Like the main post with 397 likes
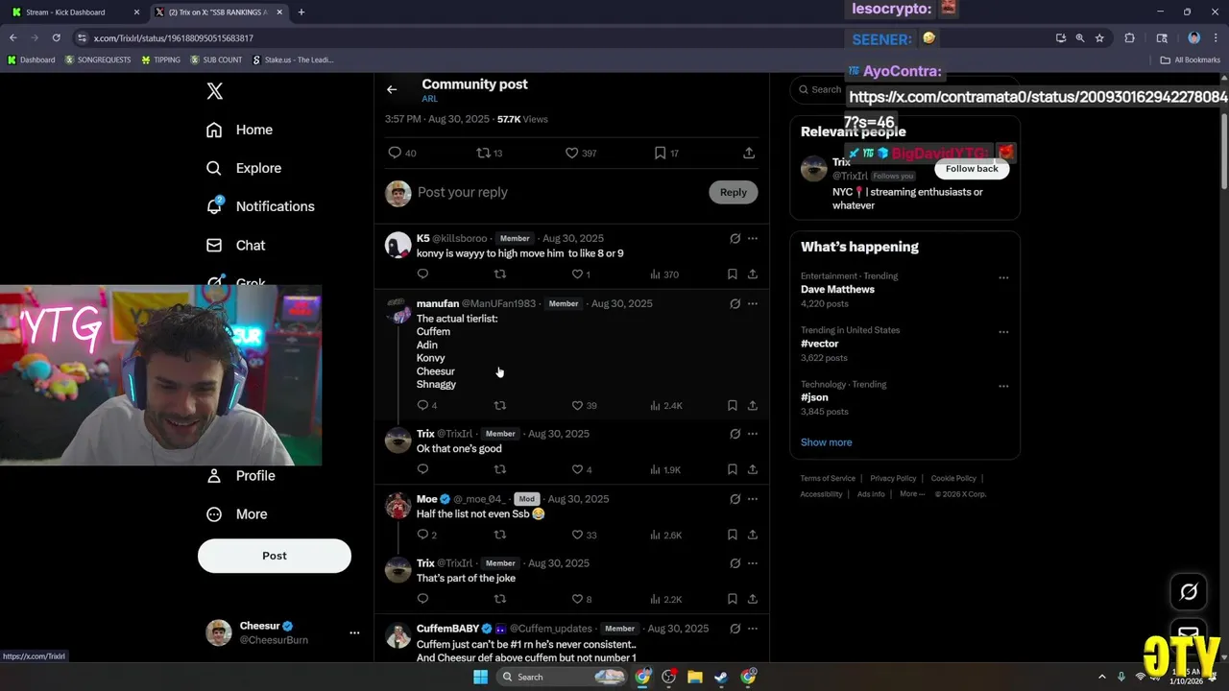 click(581, 153)
